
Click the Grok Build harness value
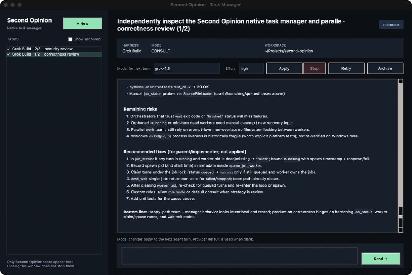[132, 51]
